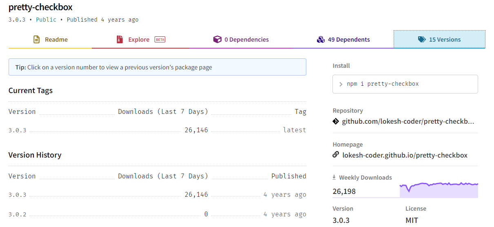The height and width of the screenshot is (227, 494).
Task: Open version 3.0.2 in Version History
Action: click(x=18, y=214)
